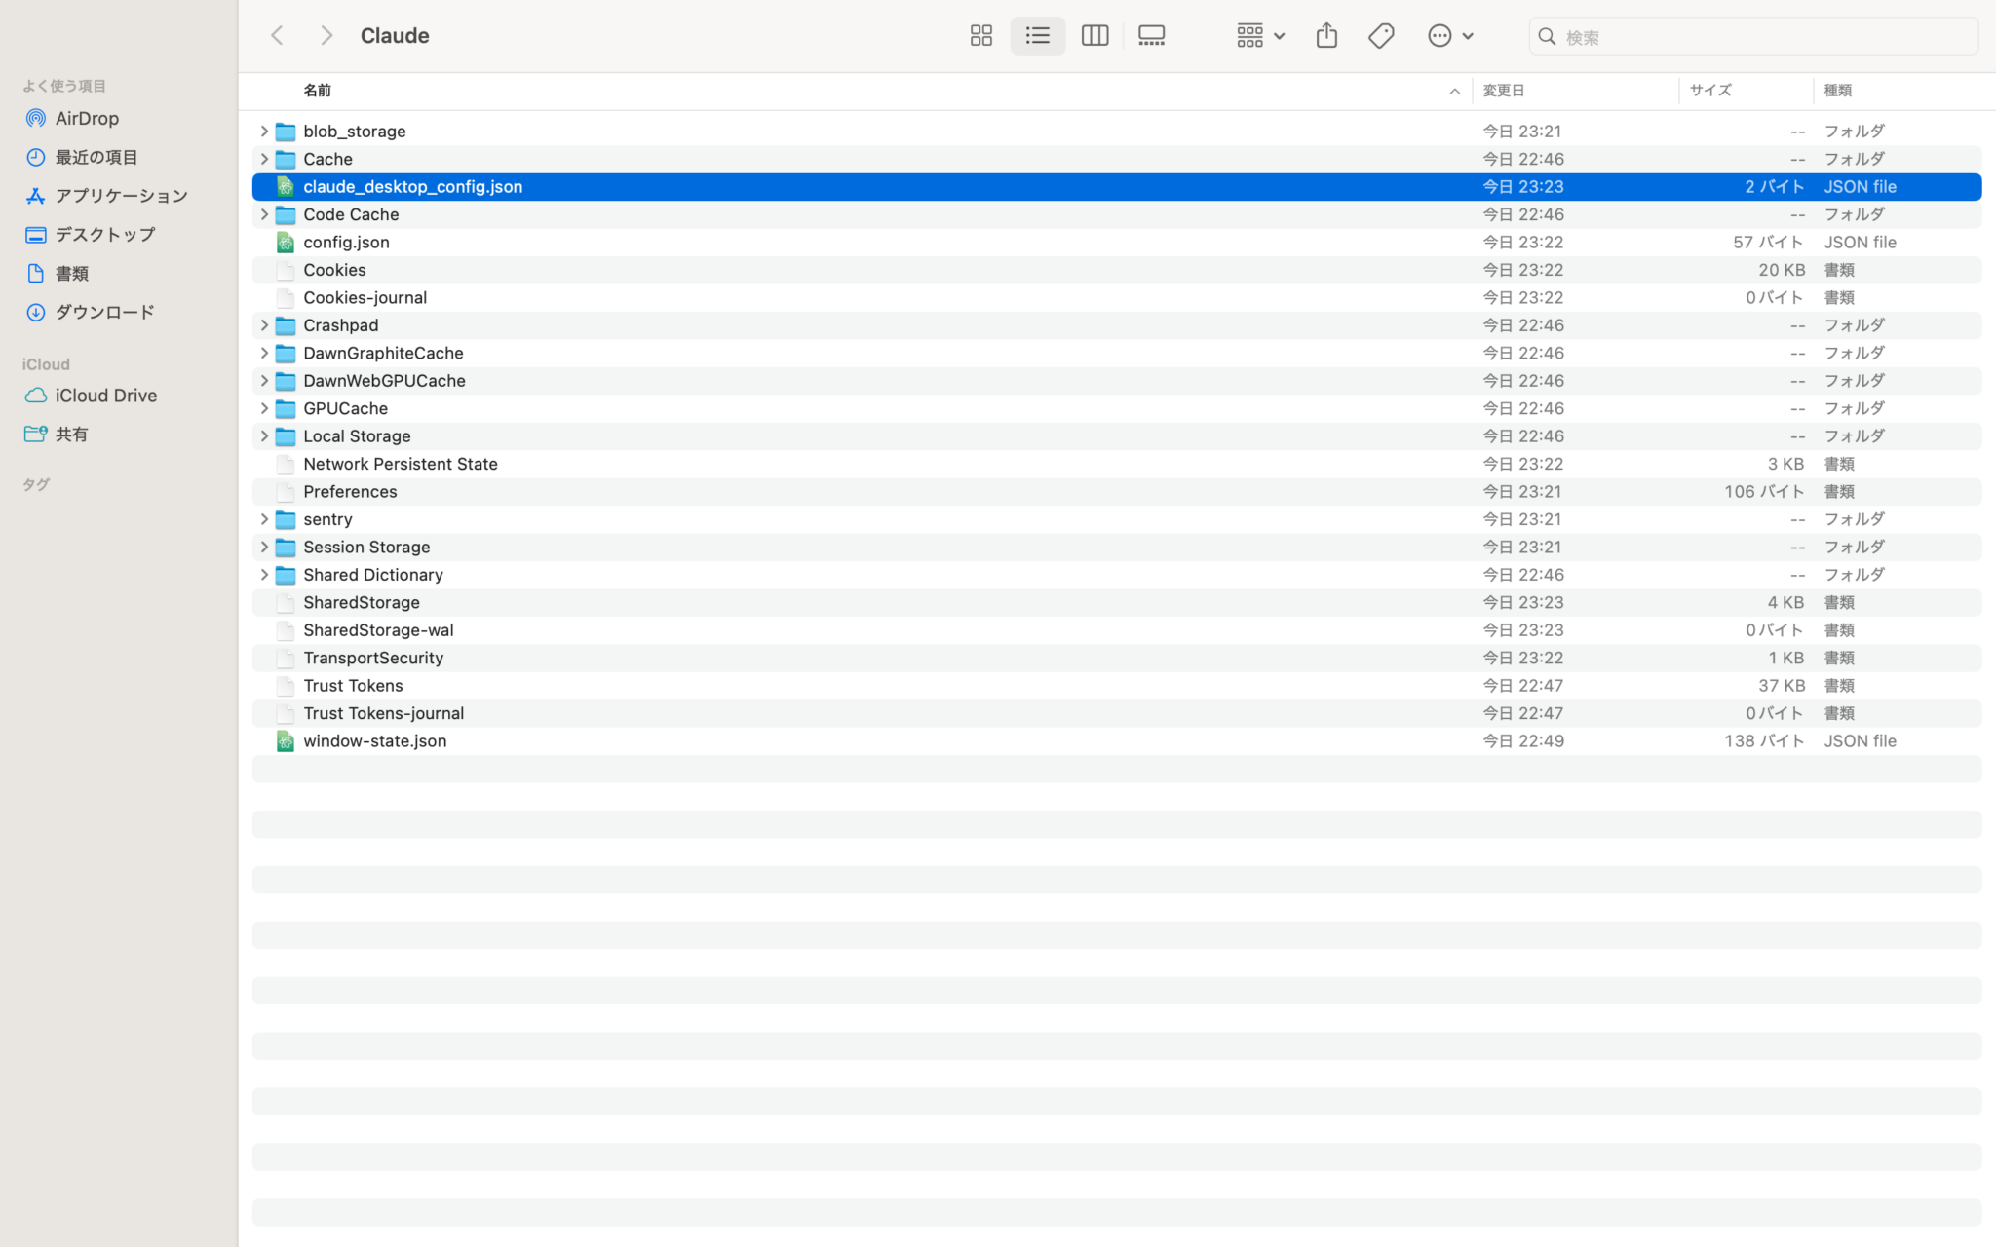The image size is (1996, 1247).
Task: Open アプリケーション in the sidebar
Action: tap(121, 196)
